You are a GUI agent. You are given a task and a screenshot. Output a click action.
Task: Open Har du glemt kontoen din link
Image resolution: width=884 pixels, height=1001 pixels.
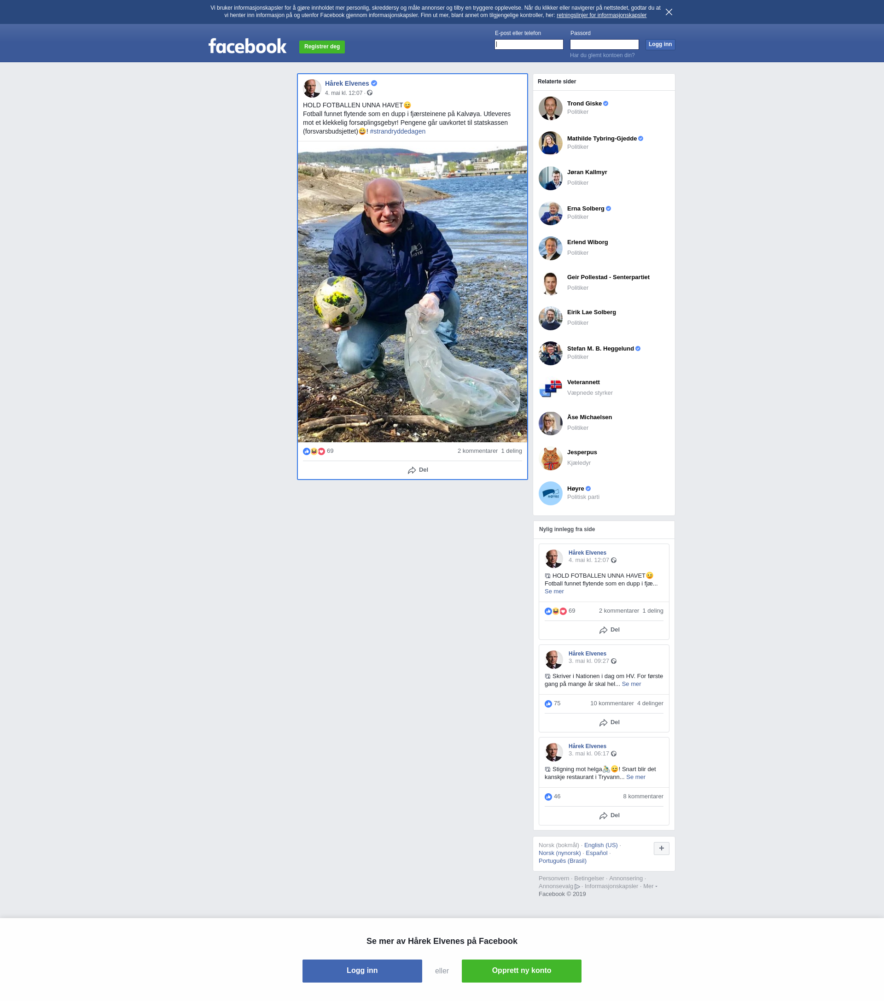602,55
